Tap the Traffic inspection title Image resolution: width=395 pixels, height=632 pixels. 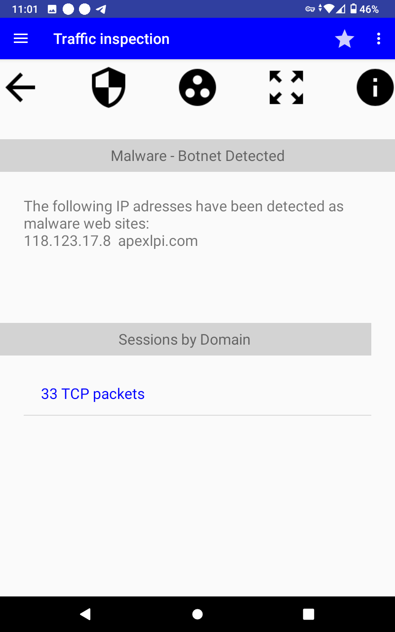click(x=111, y=39)
